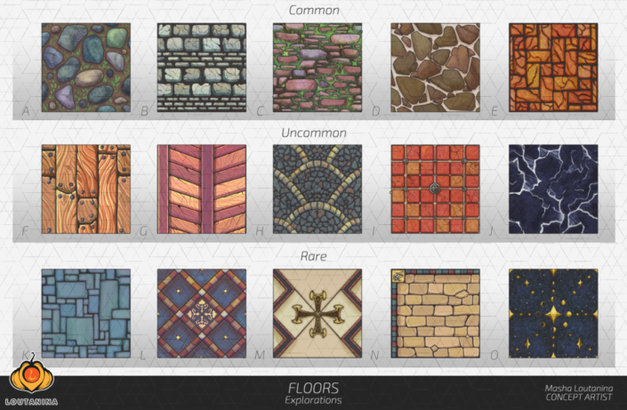Viewport: 627px width, 410px height.
Task: Select red square tile floor I
Action: [x=435, y=189]
